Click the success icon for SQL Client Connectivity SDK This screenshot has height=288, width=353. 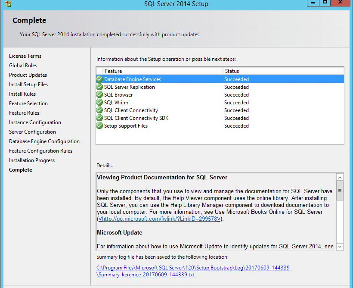point(99,118)
